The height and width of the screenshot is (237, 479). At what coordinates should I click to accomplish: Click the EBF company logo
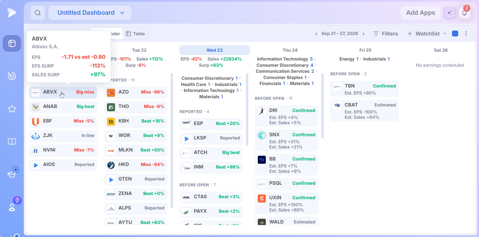pyautogui.click(x=36, y=122)
